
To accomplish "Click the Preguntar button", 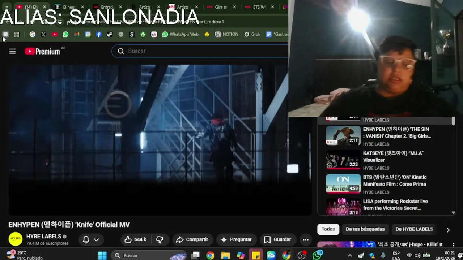I will point(236,239).
